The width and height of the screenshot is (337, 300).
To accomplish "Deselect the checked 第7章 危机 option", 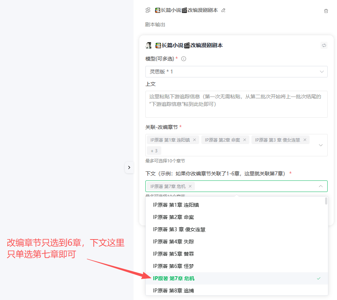I will pyautogui.click(x=237, y=278).
